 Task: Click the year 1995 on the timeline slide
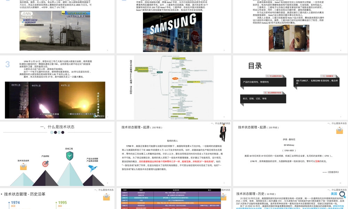62,203
